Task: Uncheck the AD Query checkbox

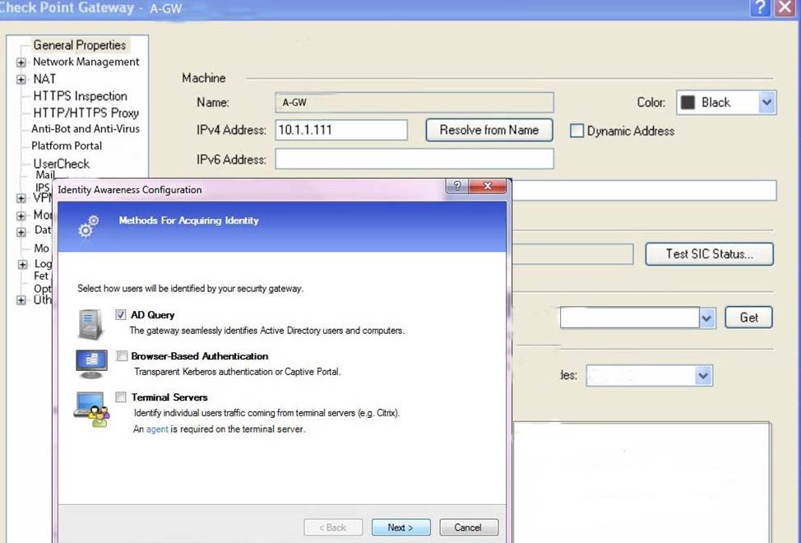Action: [x=122, y=315]
